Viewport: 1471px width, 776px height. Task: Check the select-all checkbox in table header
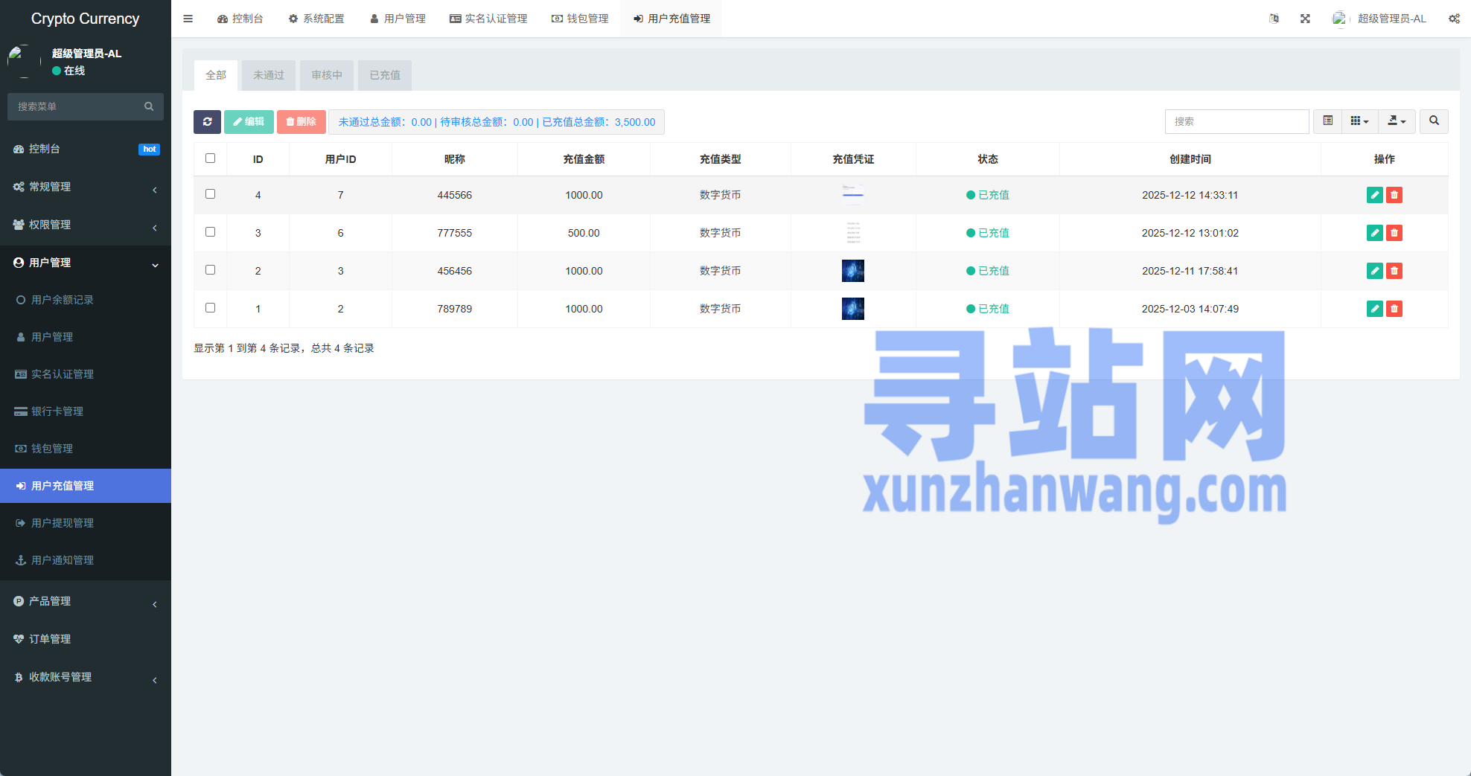[x=210, y=158]
